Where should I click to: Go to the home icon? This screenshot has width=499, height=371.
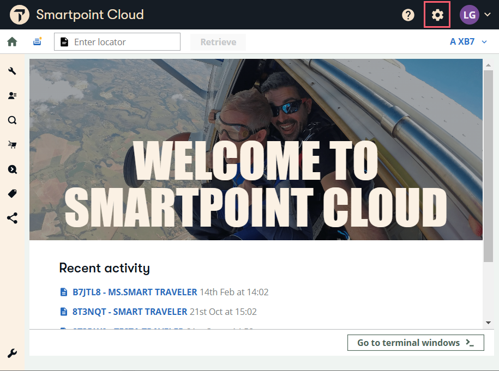click(12, 41)
